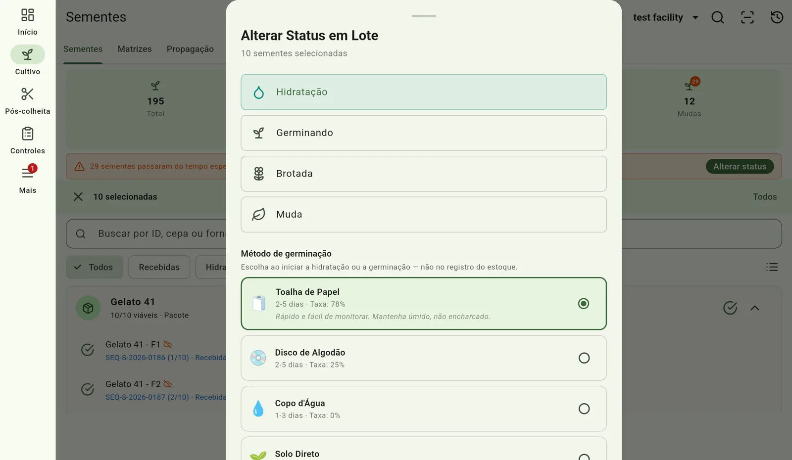
Task: Collapse the Gelato 41 group chevron
Action: pos(755,308)
